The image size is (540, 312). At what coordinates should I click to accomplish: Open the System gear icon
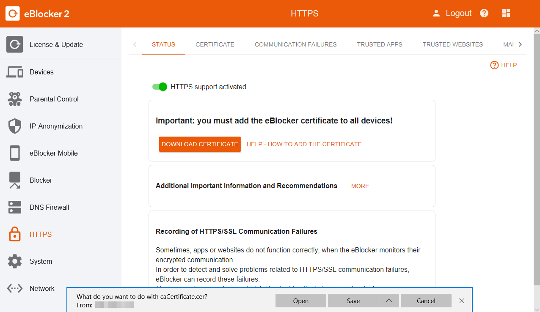(15, 261)
